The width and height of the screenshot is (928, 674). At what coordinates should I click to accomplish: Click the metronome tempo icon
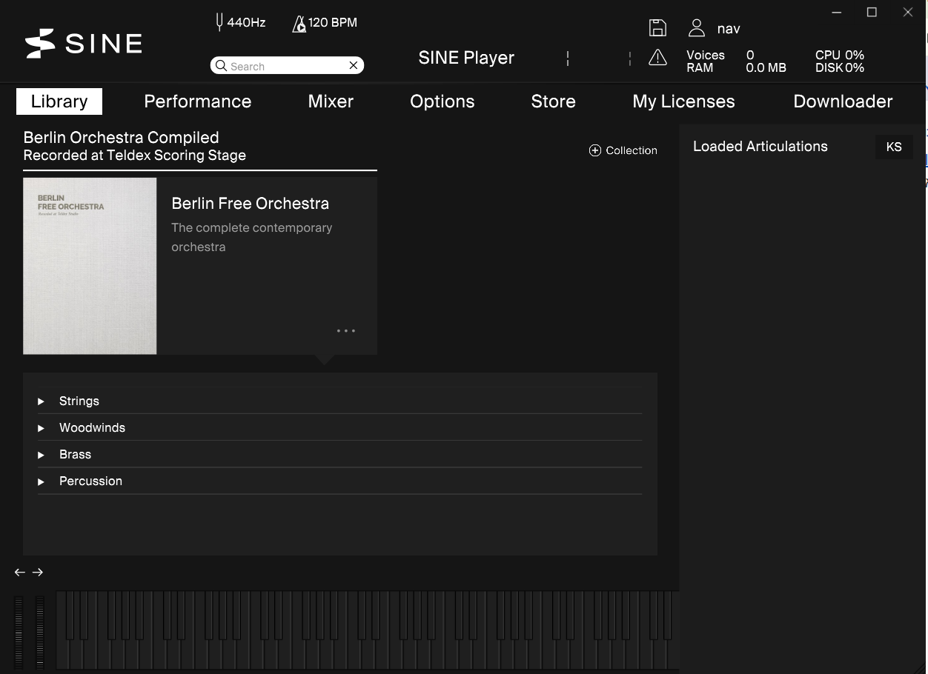click(299, 24)
